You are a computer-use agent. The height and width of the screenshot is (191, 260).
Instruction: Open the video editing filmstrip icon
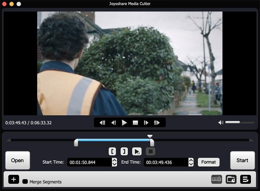pos(216,179)
